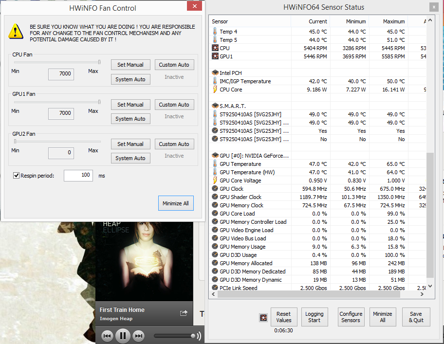Viewport: 444px width, 344px height.
Task: Click the GPU1 Fan speed slider
Action: [57, 102]
